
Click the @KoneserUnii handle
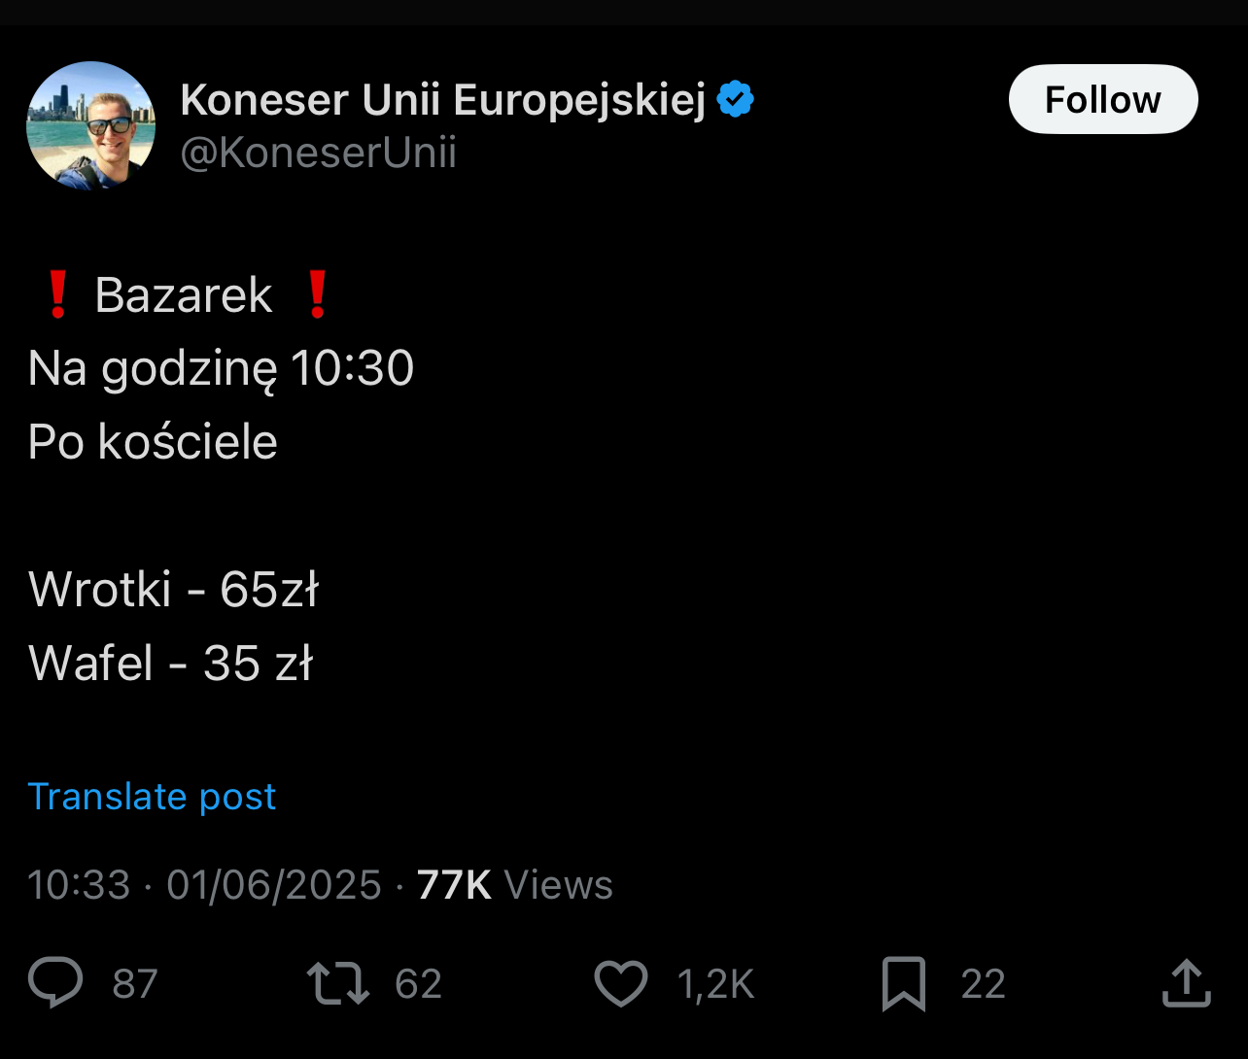point(318,154)
